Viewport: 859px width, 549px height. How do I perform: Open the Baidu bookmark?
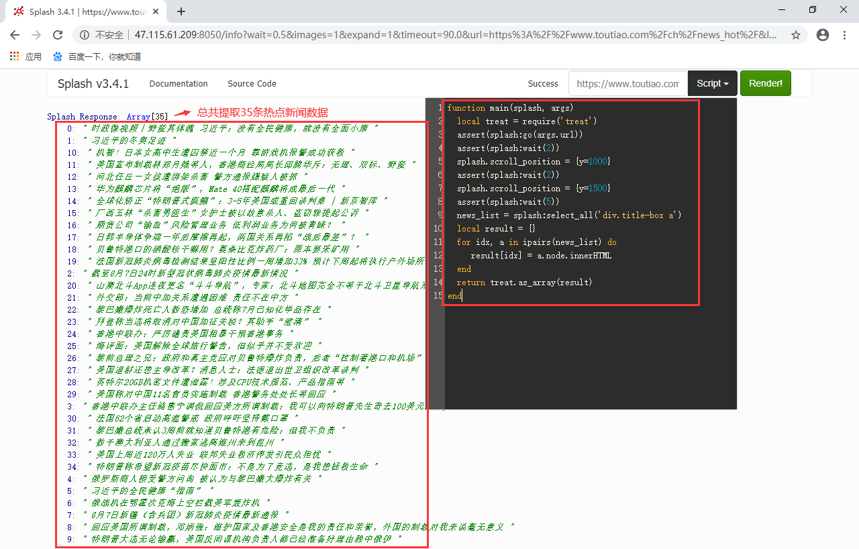click(x=97, y=56)
